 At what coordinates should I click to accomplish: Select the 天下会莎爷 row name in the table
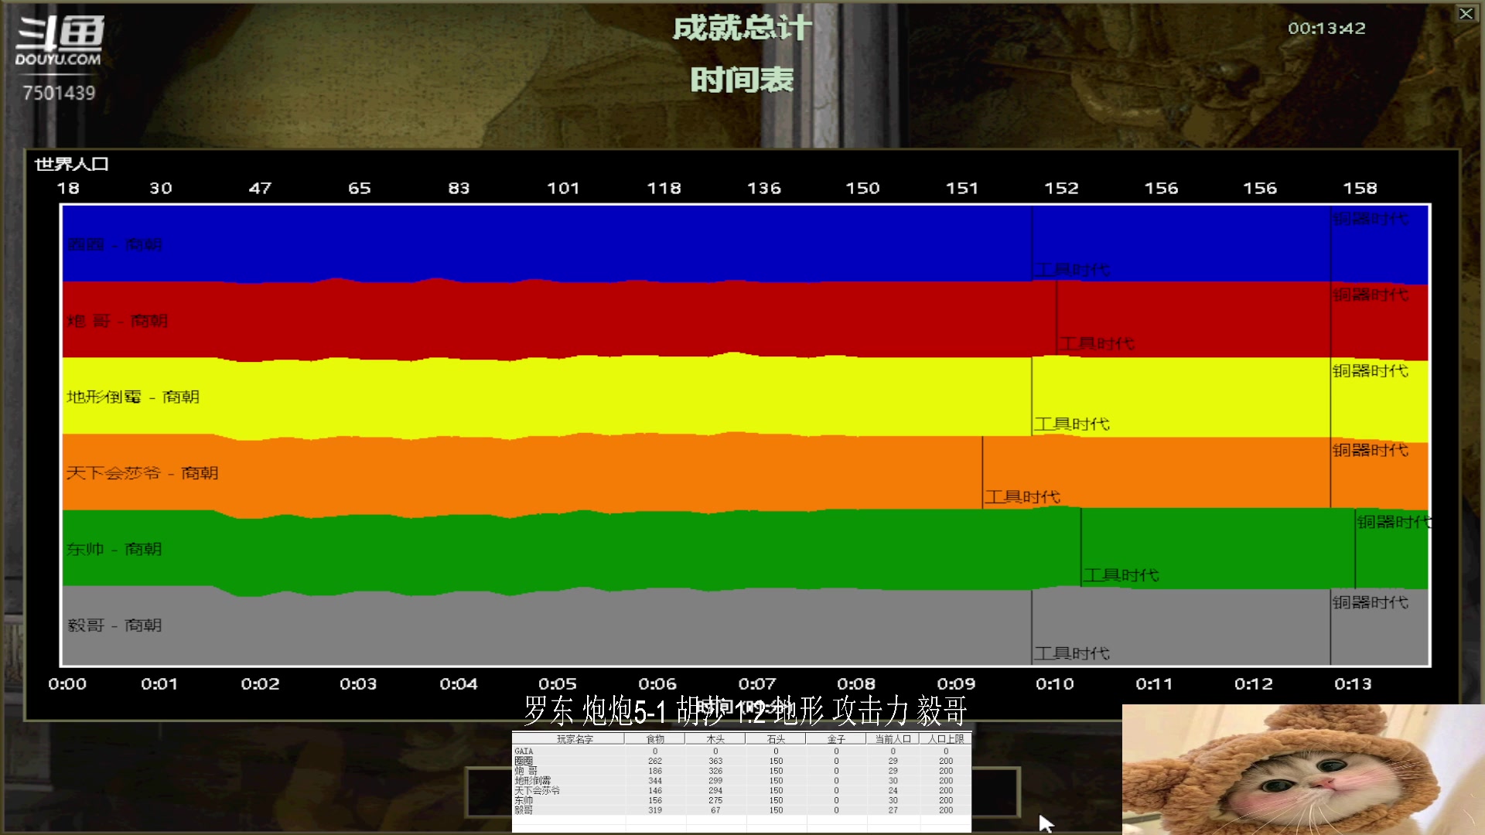click(538, 790)
